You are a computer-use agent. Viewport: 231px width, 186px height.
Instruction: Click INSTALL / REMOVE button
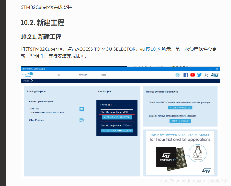[180, 121]
